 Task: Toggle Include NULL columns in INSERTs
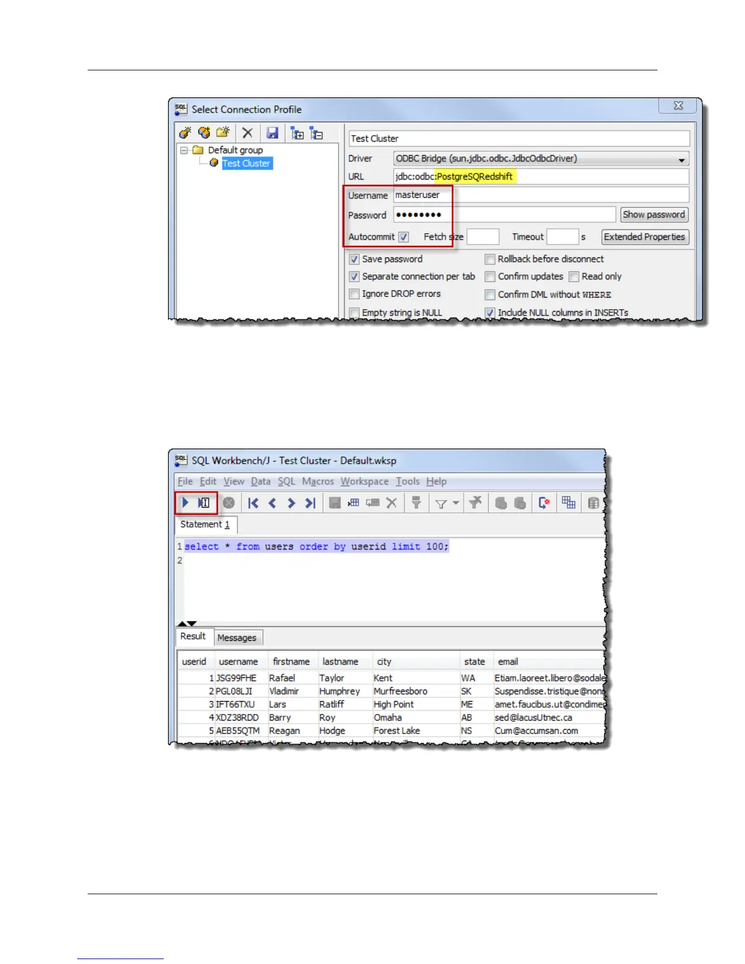click(490, 312)
